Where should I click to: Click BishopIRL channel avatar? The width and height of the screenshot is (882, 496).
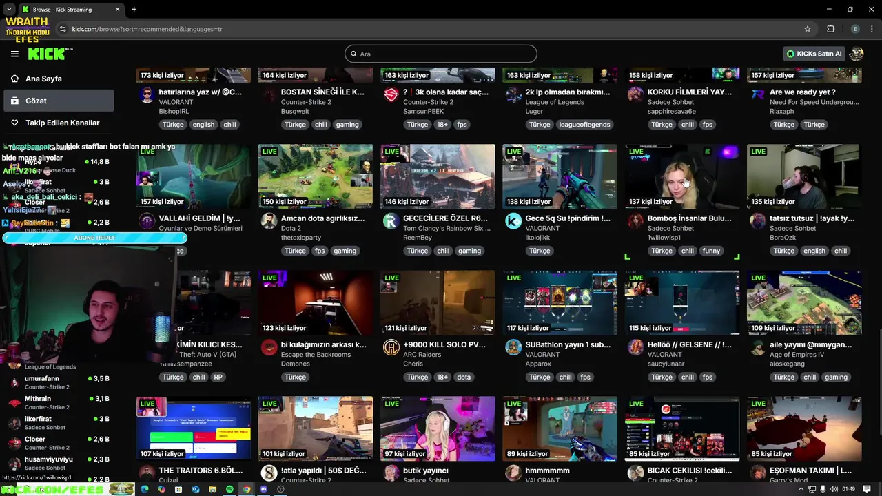pos(147,94)
